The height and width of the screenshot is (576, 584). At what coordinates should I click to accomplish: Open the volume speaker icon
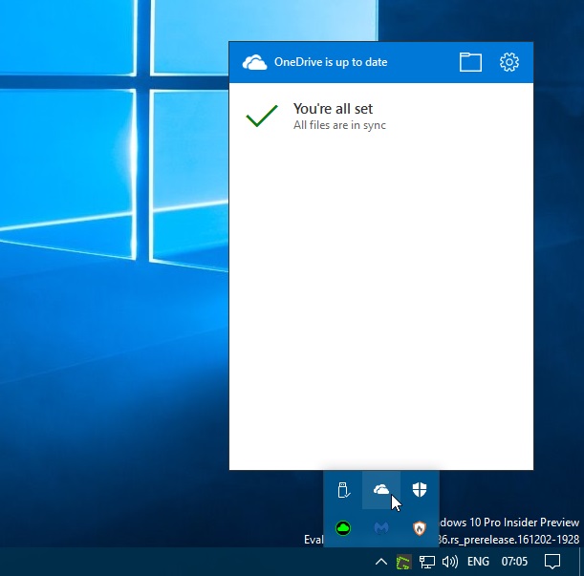tap(450, 562)
